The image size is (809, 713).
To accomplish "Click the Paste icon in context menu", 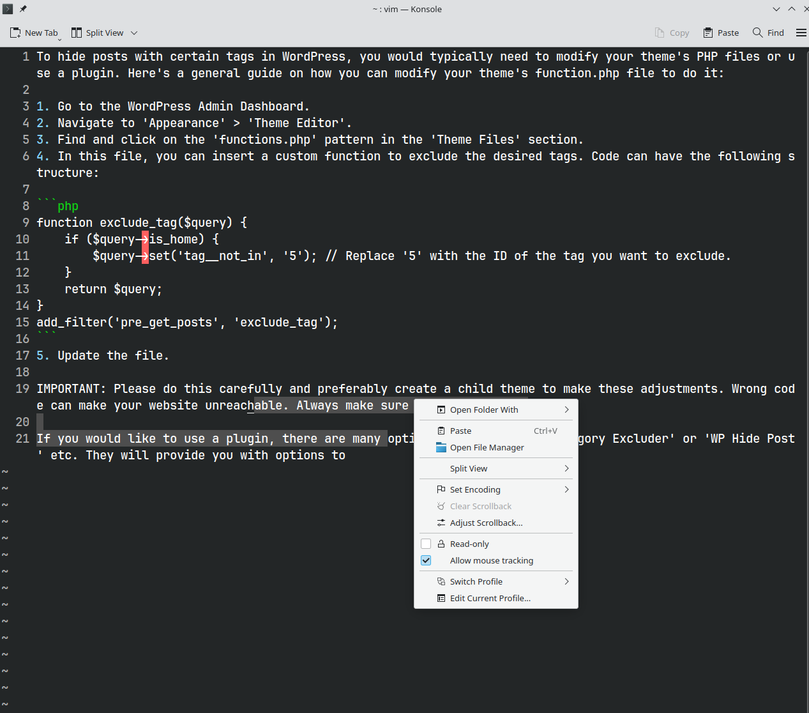I will 441,431.
